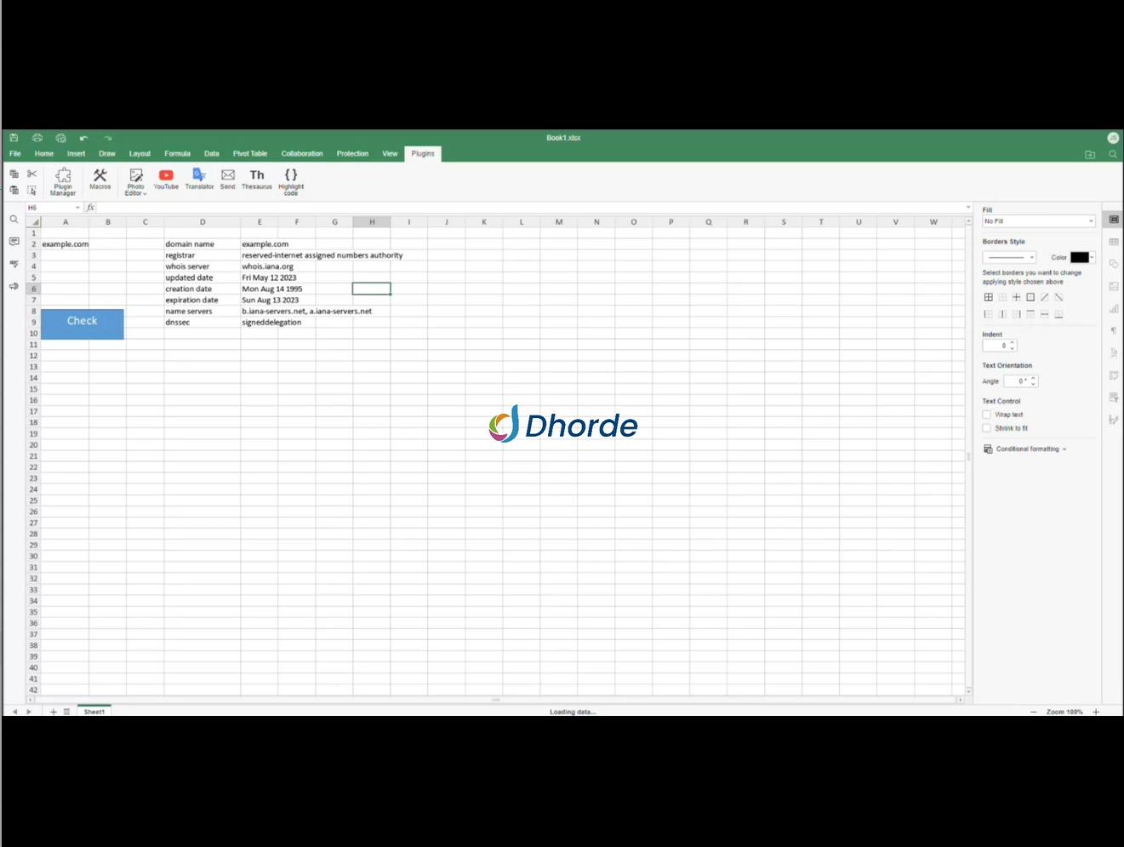This screenshot has height=847, width=1124.
Task: Open the Plugin Manager
Action: pyautogui.click(x=63, y=181)
